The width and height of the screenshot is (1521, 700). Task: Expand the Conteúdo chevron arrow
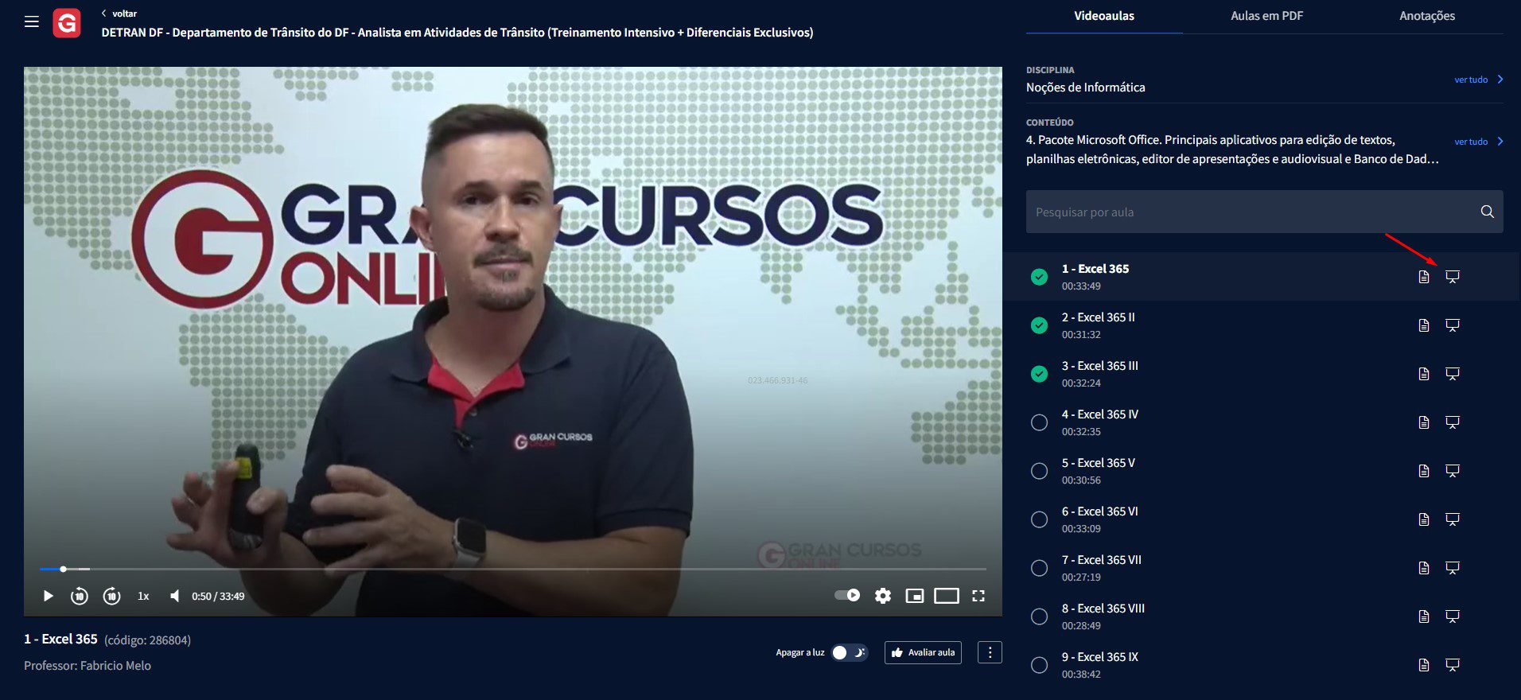(1500, 141)
